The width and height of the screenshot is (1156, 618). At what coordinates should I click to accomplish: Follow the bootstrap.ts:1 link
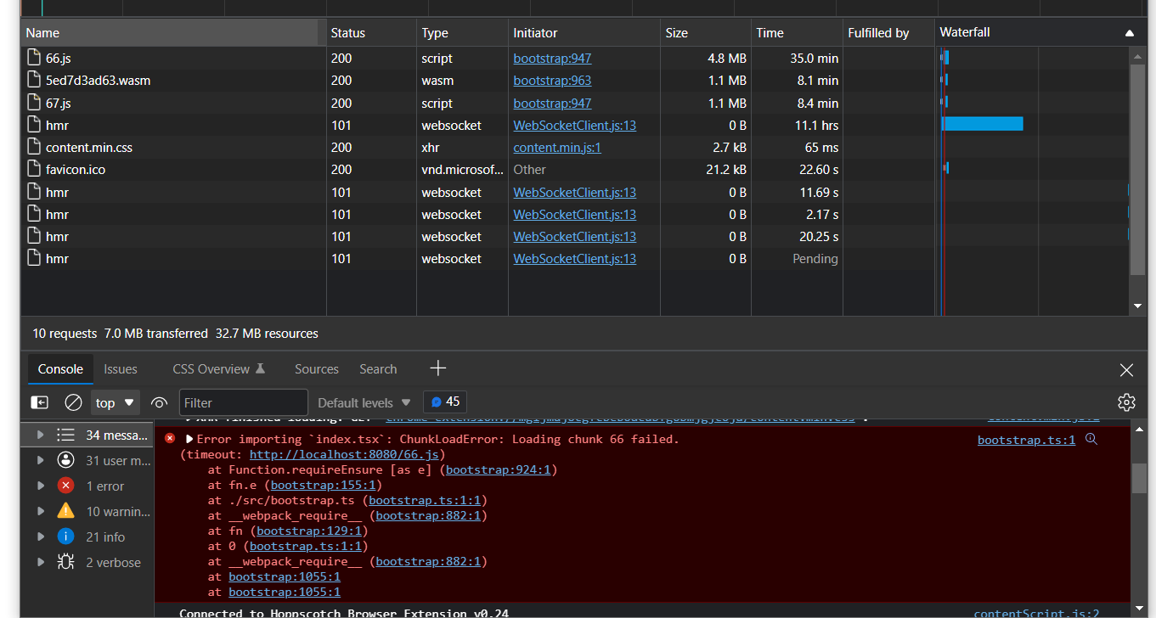pos(1026,440)
